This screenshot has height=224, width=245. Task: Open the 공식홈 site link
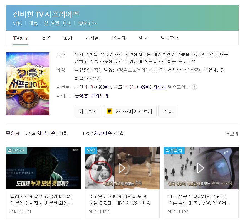pyautogui.click(x=81, y=96)
